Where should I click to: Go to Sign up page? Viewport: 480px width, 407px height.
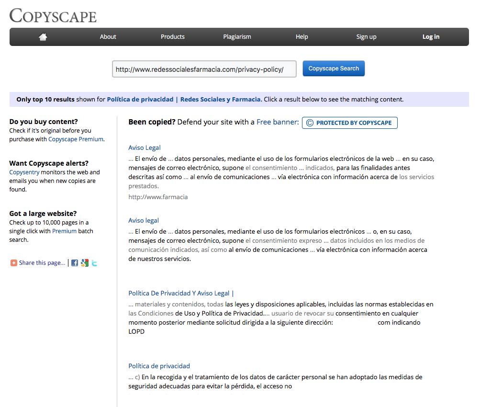click(366, 37)
